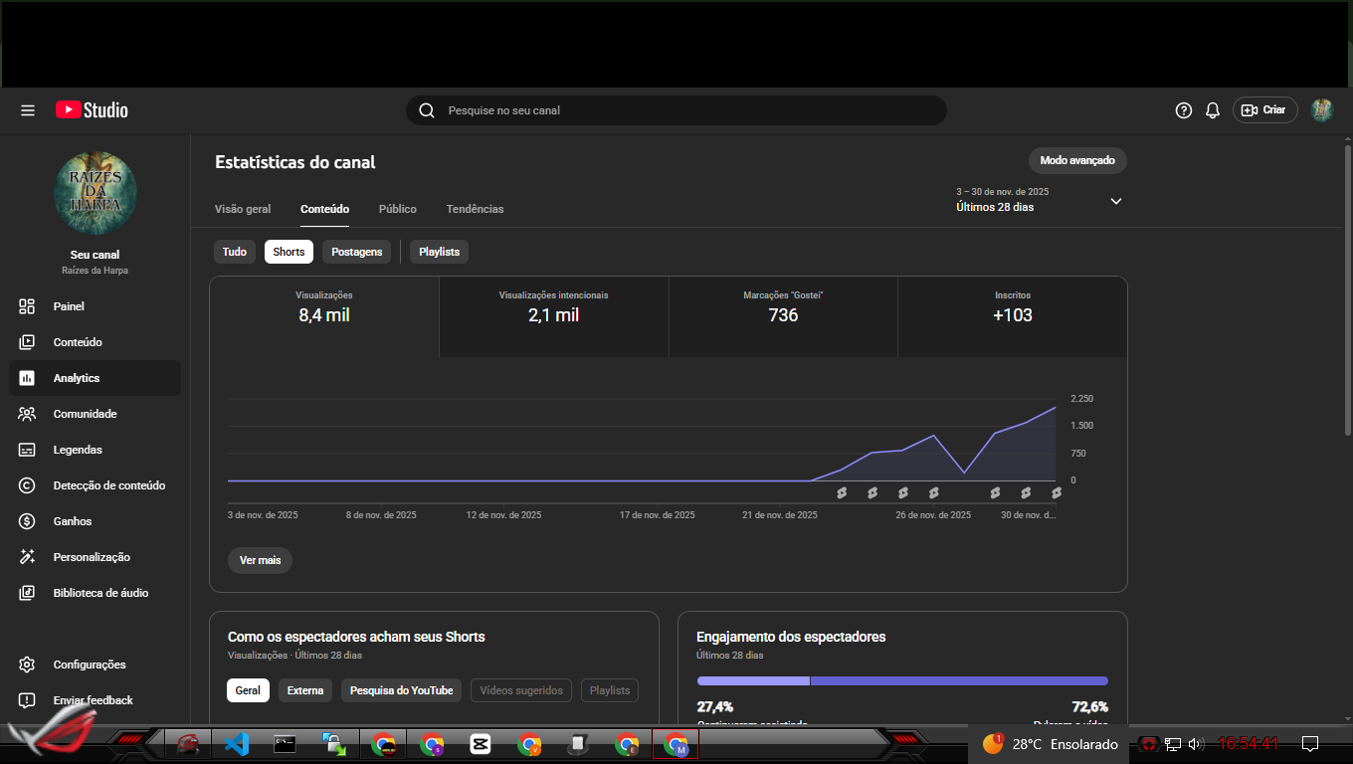Open the help question mark icon

1183,110
